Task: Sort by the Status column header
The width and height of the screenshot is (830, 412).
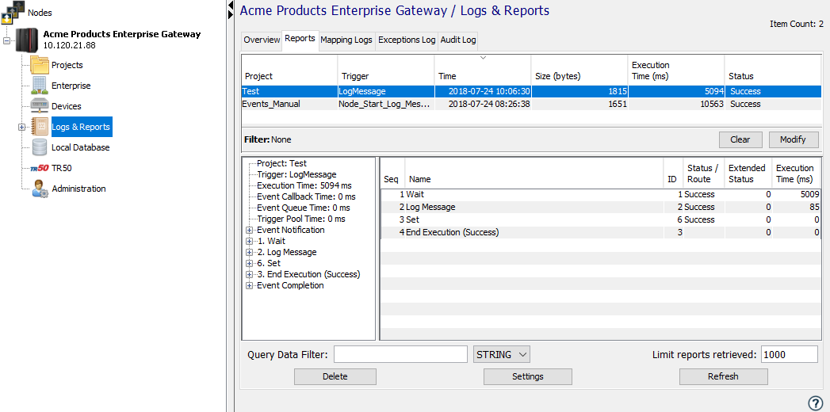Action: pos(772,69)
